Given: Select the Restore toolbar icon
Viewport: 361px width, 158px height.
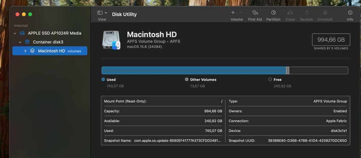Looking at the screenshot, I should (x=306, y=12).
